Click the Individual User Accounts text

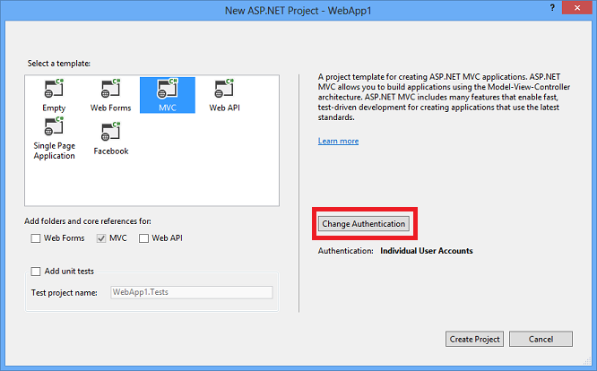[427, 251]
